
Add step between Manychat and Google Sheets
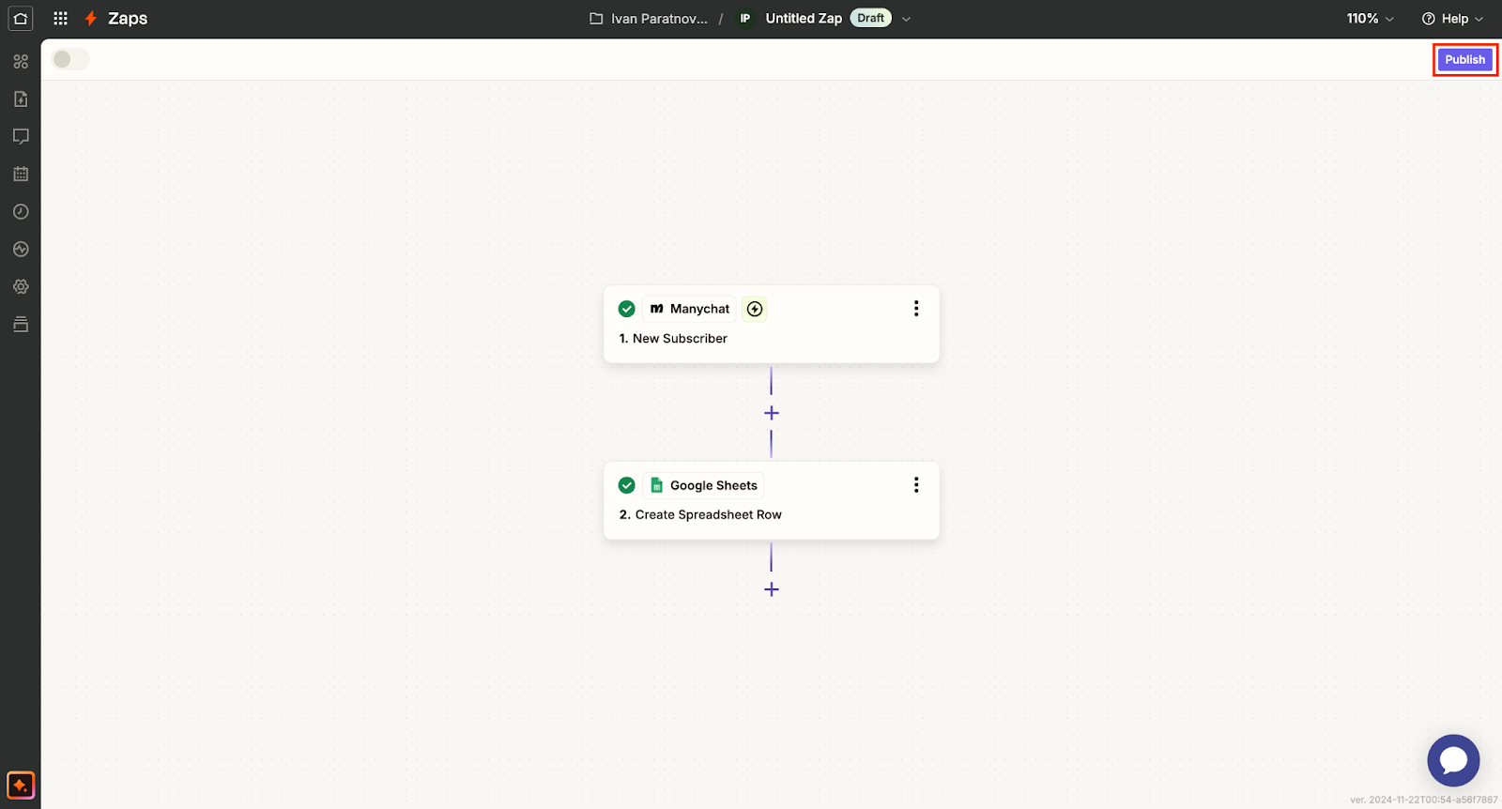tap(772, 413)
